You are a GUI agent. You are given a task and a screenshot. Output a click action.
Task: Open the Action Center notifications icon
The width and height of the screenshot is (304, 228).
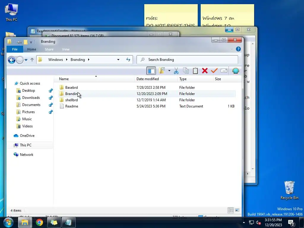pos(291,223)
